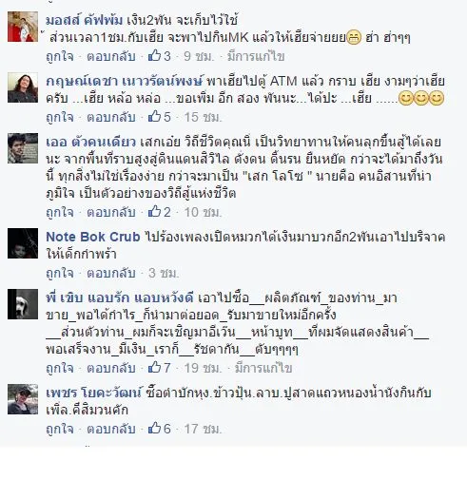Click the thumbs-up icon showing 3 likes
Screen dimensions: 467x499
pyautogui.click(x=154, y=56)
